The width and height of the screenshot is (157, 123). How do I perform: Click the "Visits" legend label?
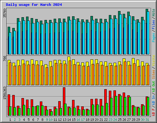154,61
